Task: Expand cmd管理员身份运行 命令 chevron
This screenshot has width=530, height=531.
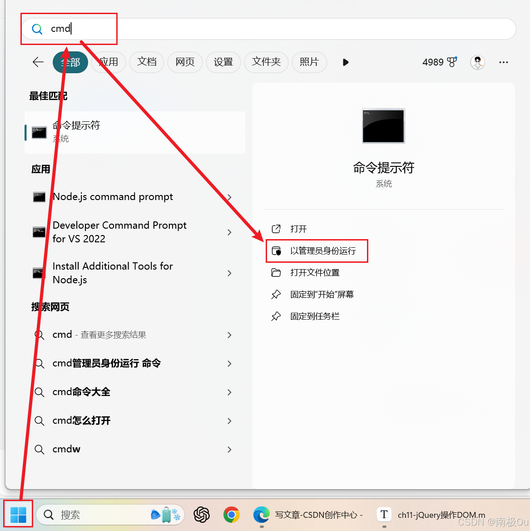Action: tap(229, 364)
